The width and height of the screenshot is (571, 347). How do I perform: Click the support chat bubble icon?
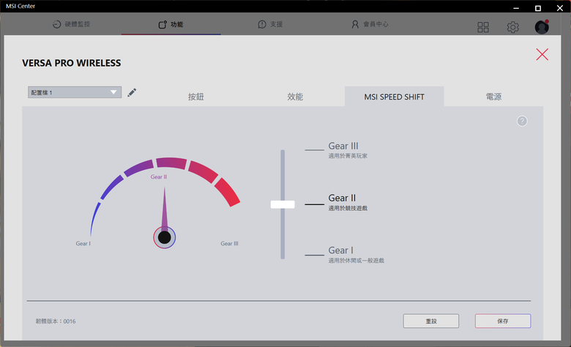[x=262, y=24]
